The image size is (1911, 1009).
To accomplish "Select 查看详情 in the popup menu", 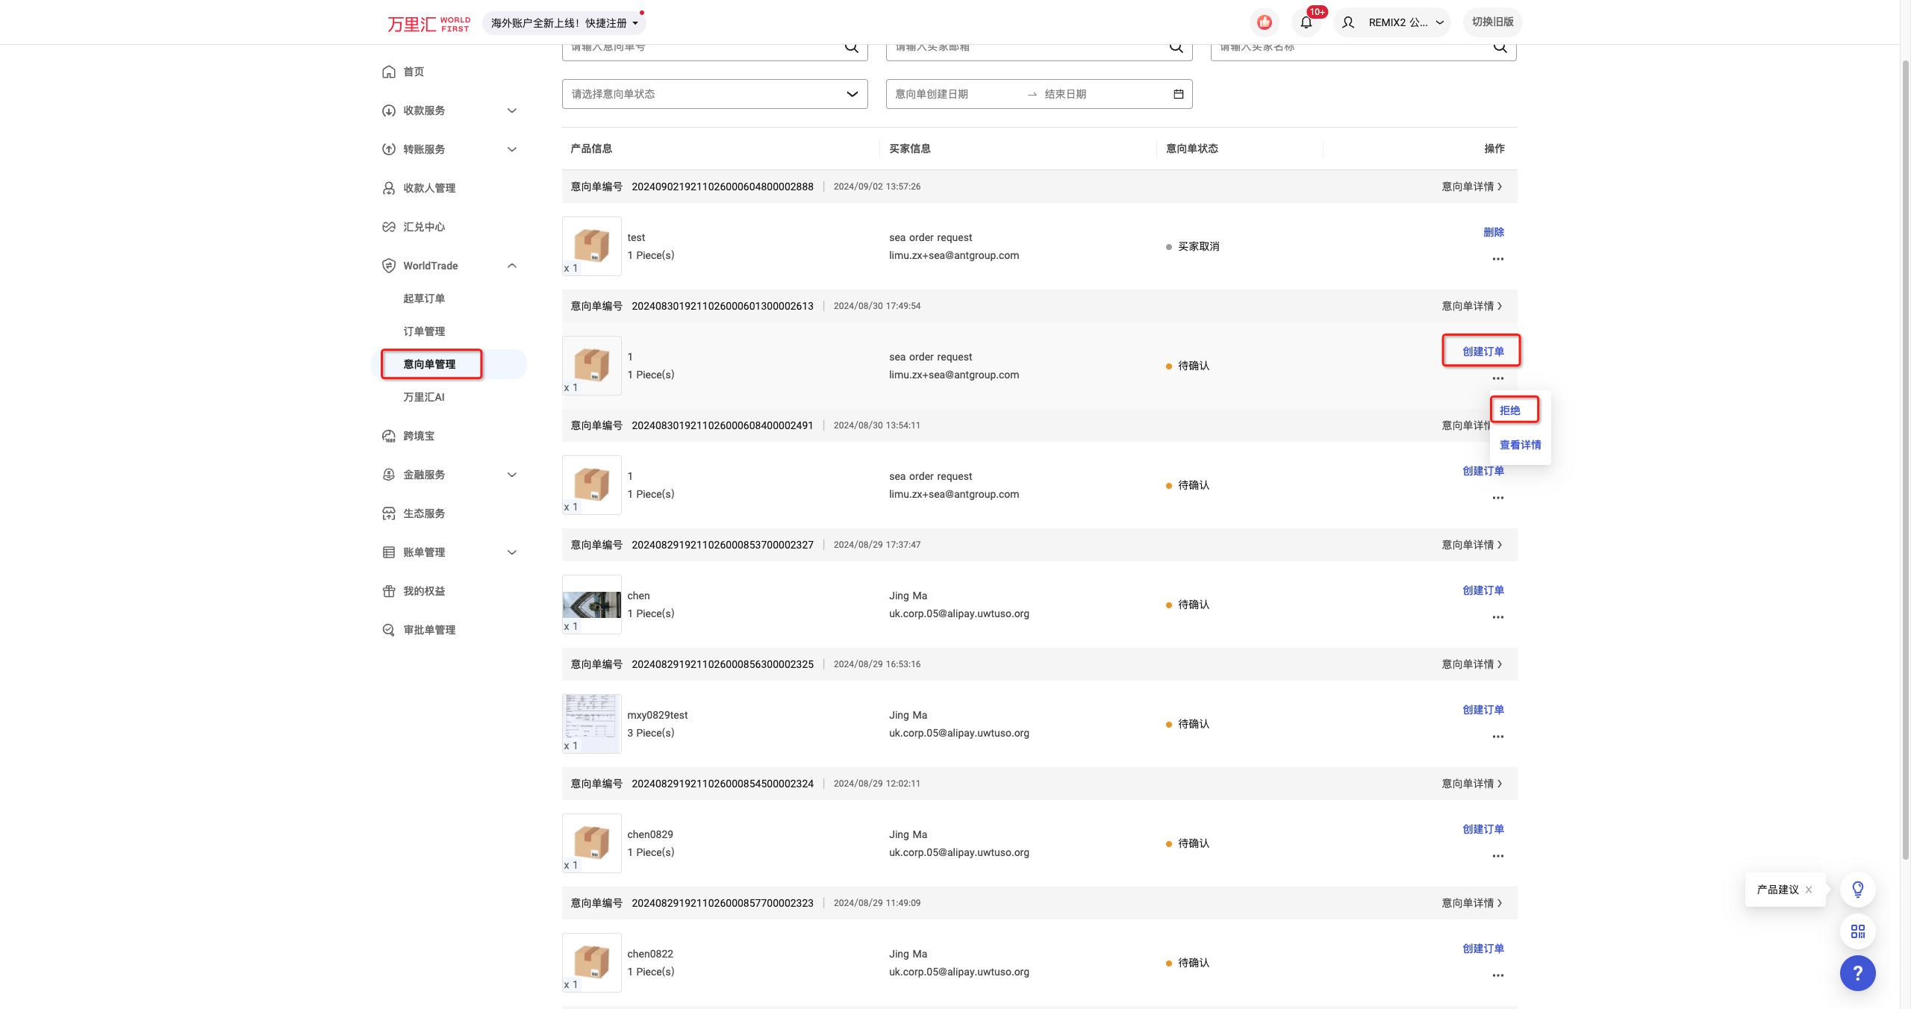I will click(1520, 445).
